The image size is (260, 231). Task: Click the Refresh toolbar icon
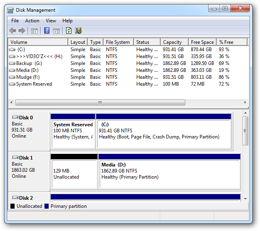69,30
